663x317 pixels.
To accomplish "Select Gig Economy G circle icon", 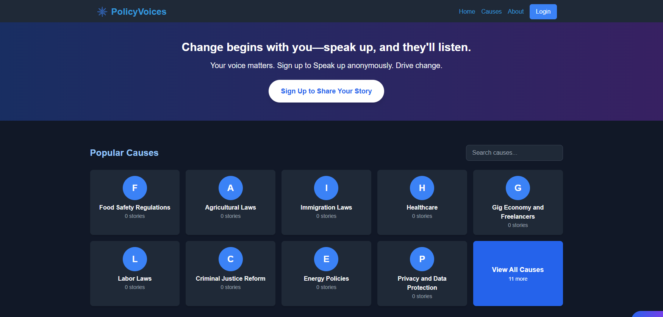I will 518,188.
